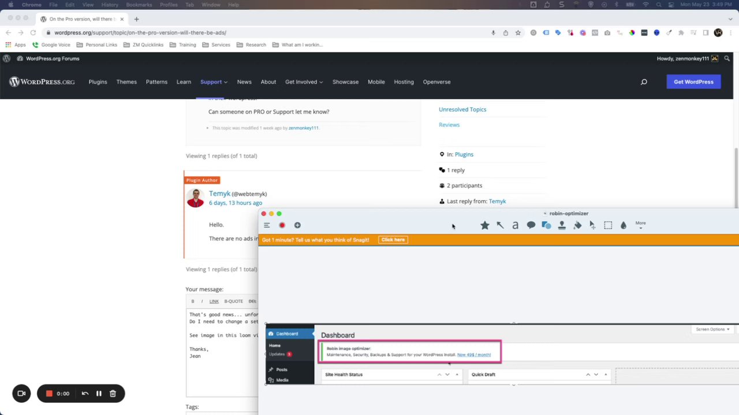Click the Chrome share page icon

506,33
